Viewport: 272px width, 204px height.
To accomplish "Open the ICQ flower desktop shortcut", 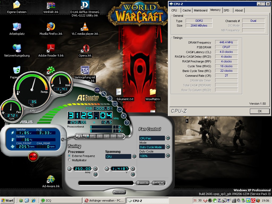I will tap(51, 70).
